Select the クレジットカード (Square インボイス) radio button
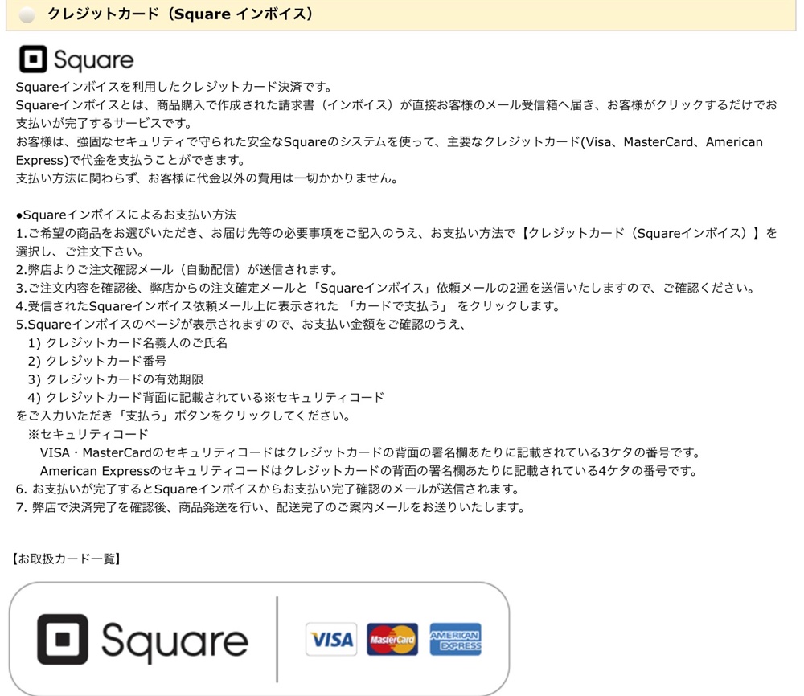The width and height of the screenshot is (804, 696). click(27, 15)
